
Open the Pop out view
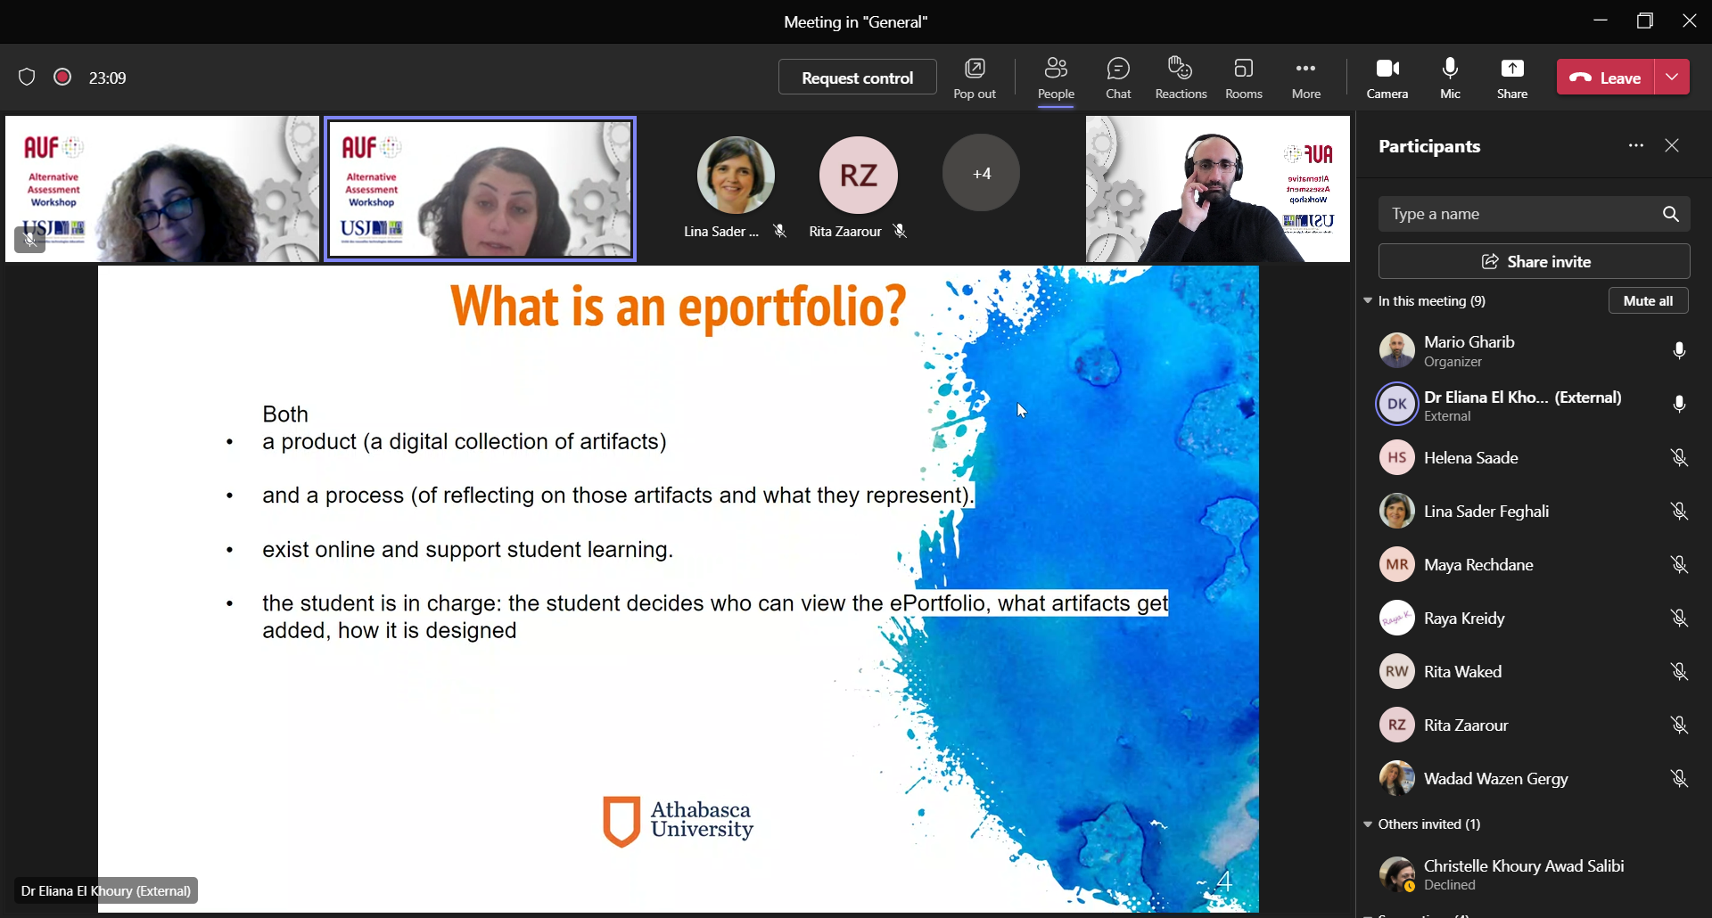(975, 78)
